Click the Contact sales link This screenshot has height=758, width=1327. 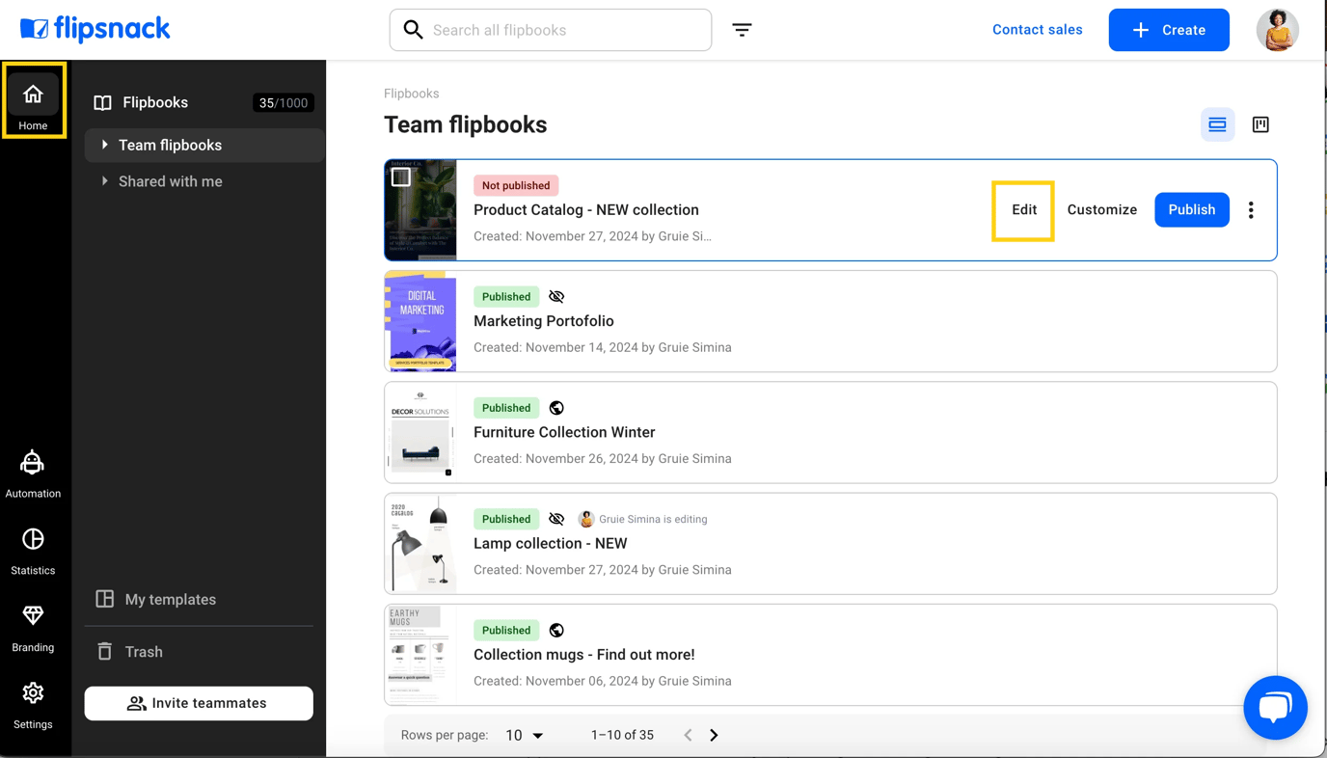[1037, 30]
